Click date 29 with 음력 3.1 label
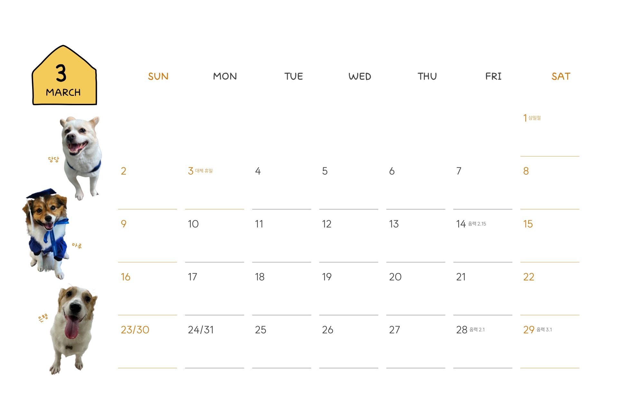Viewport: 617px width, 402px height. click(537, 330)
